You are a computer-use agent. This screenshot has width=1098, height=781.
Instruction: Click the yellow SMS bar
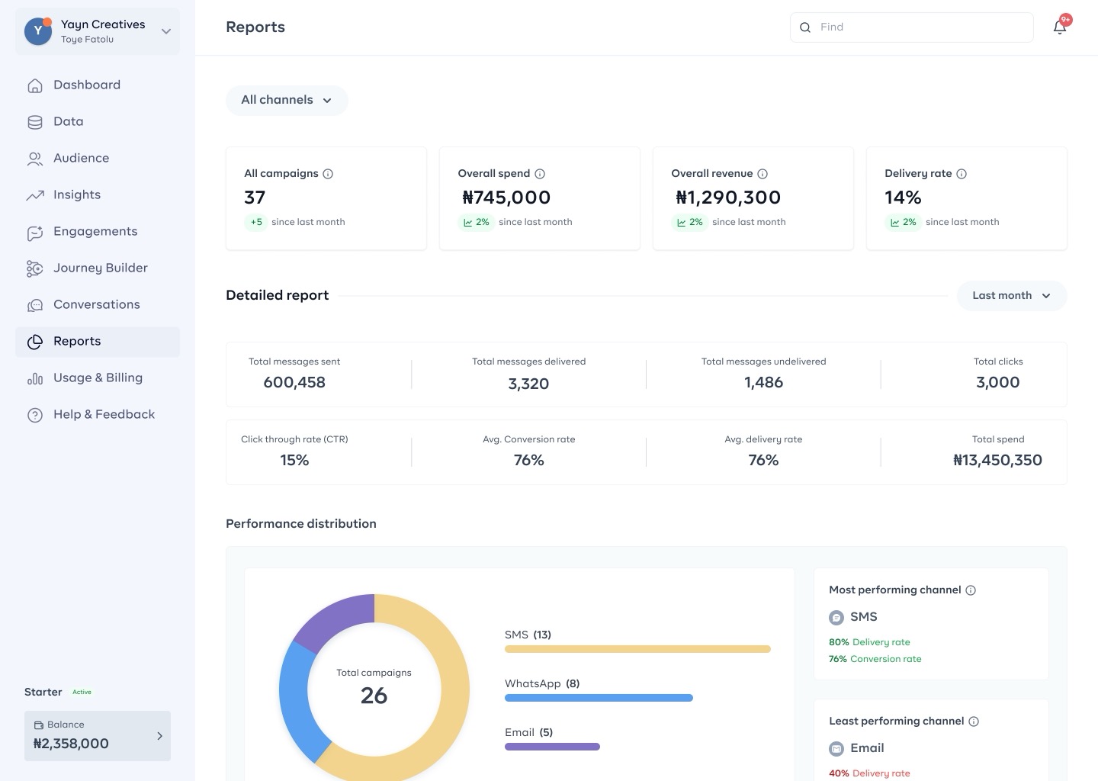637,650
